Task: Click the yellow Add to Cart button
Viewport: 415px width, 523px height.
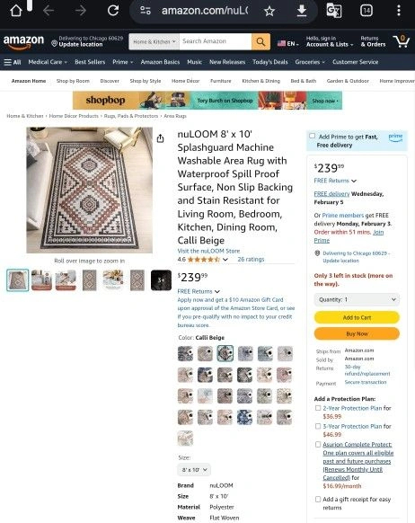Action: 357,317
